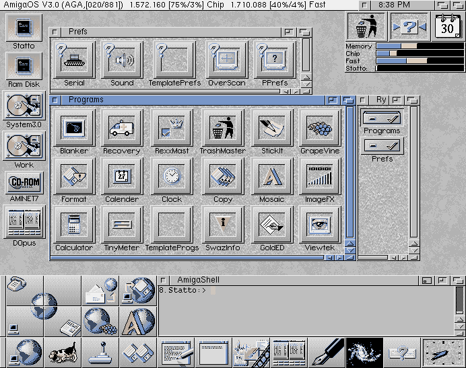Open the System3.0 hard drive
Image resolution: width=466 pixels, height=368 pixels.
pos(24,106)
